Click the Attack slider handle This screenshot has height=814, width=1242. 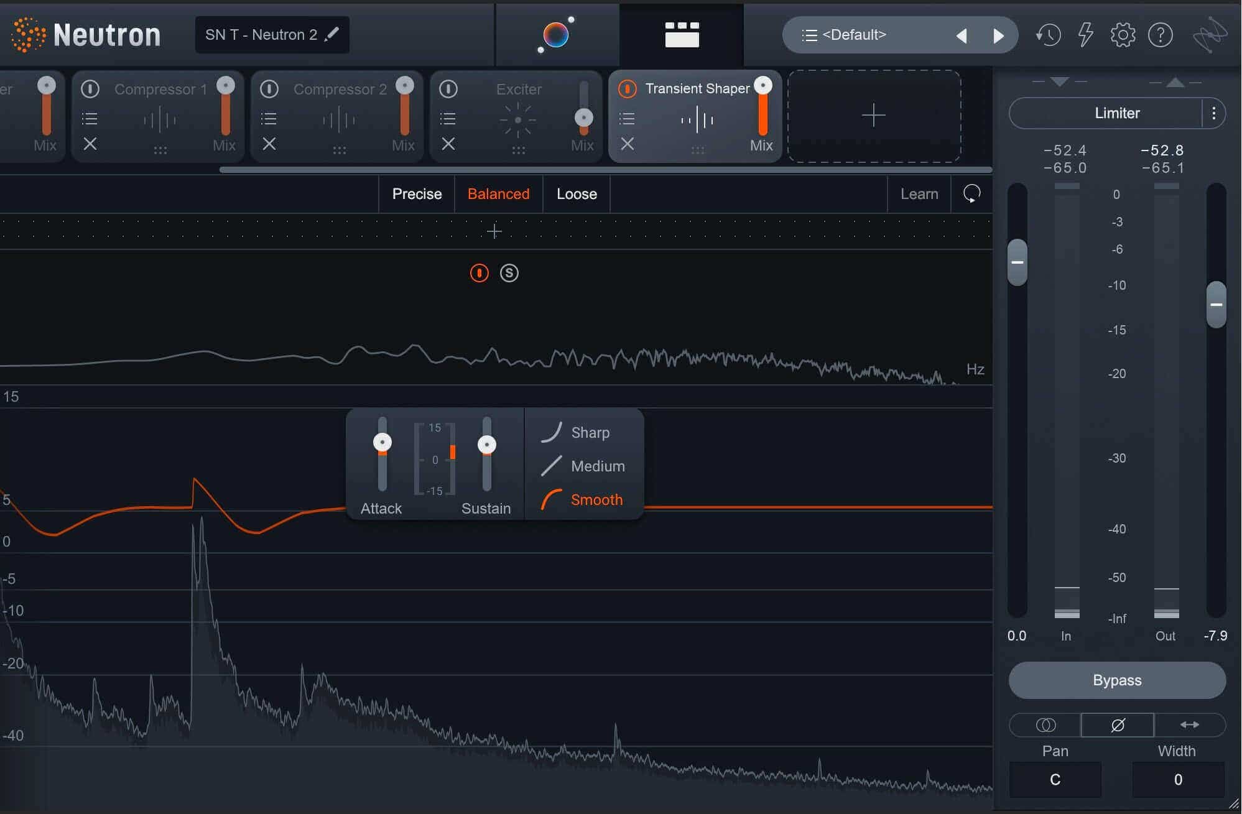click(x=382, y=442)
